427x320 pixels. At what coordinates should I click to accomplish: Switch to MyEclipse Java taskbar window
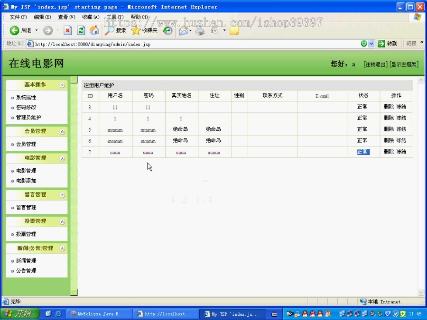point(98,314)
